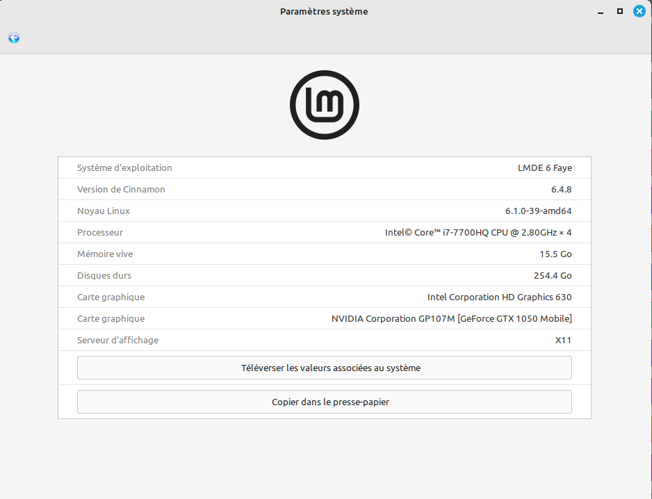Viewport: 652px width, 499px height.
Task: Select the 'Processeur' label
Action: click(100, 232)
